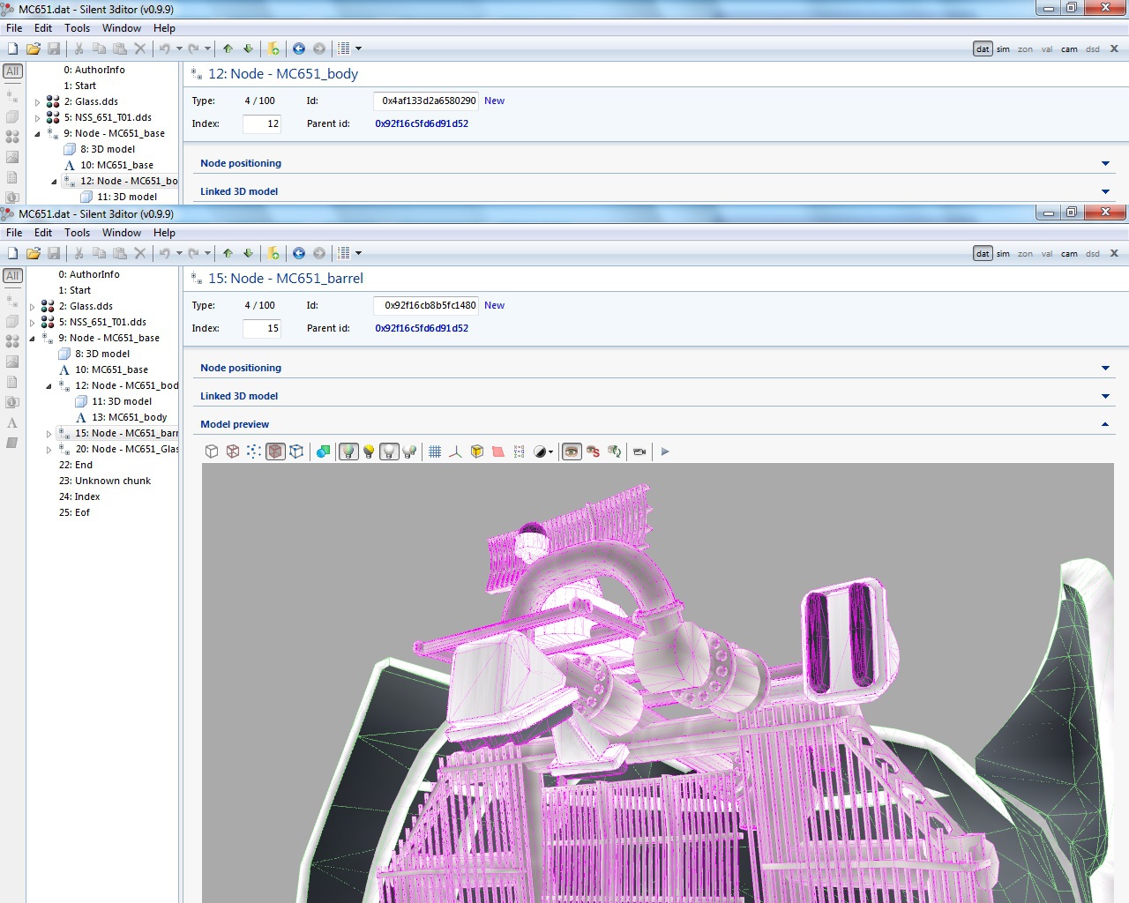Switch to the cam tab in lower window
This screenshot has height=903, width=1129.
click(1068, 254)
